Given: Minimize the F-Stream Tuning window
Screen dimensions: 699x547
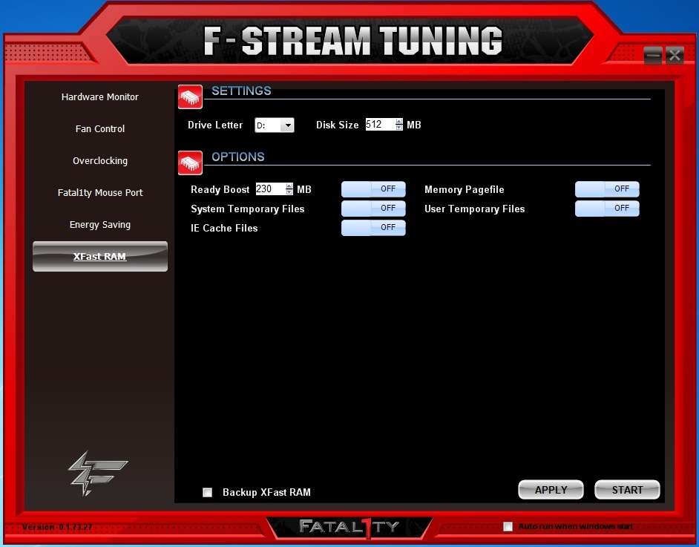Looking at the screenshot, I should point(653,56).
